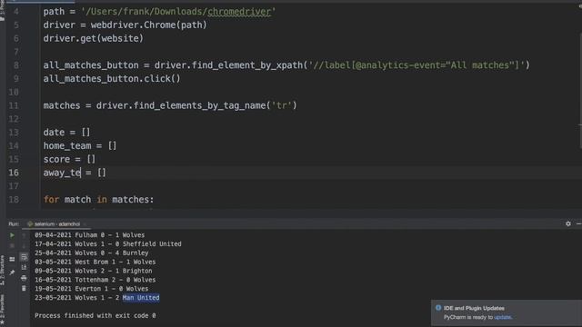The height and width of the screenshot is (327, 582).
Task: Place the cursor in 'away_te' on line 16
Action: tap(62, 173)
